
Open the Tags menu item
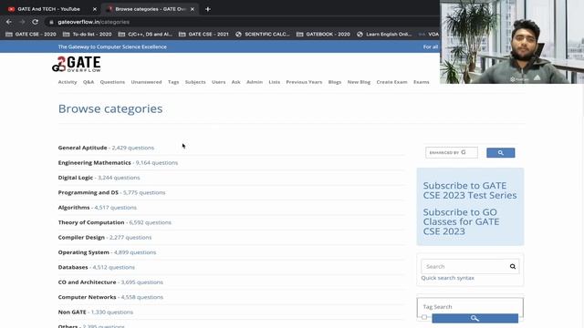point(173,82)
